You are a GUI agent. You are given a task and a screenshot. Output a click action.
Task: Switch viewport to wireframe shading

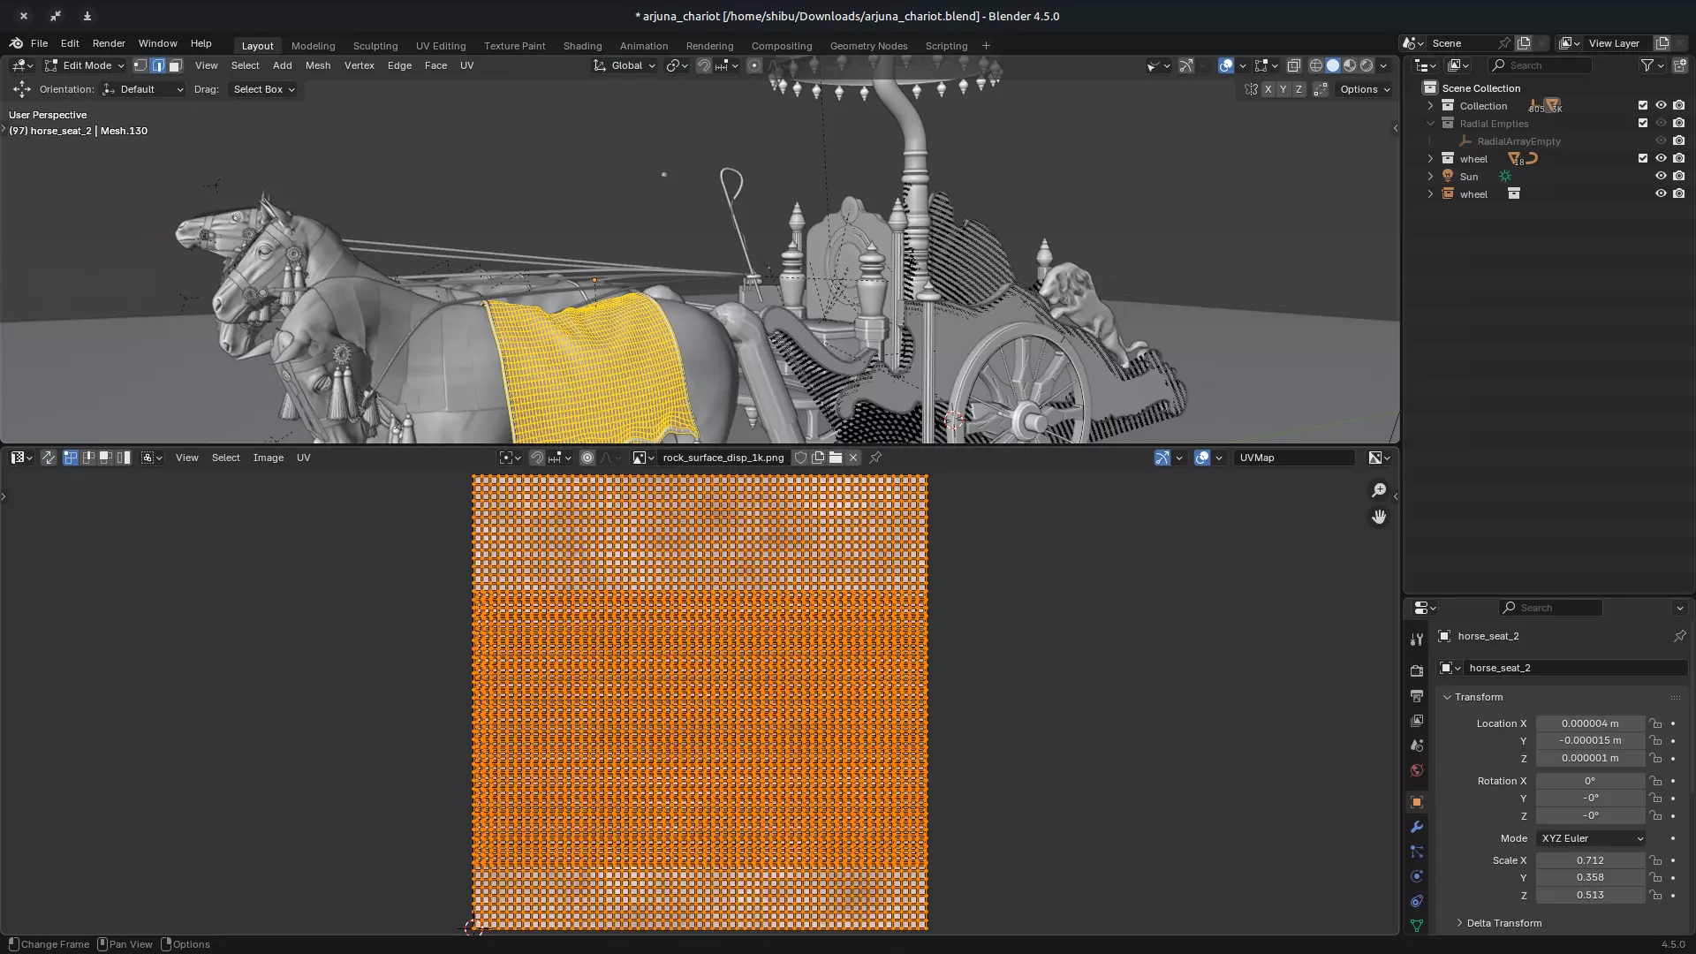1315,65
